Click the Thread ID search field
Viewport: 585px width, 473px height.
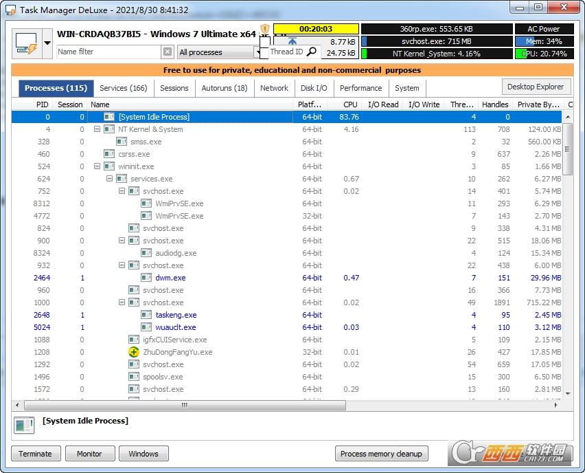[287, 52]
